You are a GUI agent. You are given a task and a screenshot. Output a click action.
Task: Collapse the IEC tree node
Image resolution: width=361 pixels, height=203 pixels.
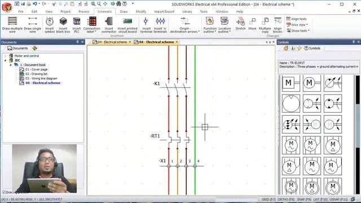(5, 60)
